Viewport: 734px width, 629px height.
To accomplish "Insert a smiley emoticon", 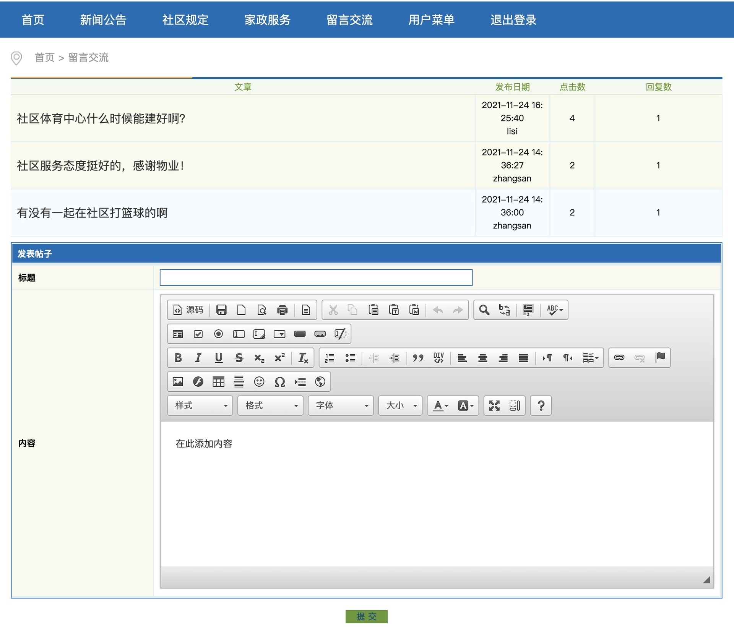I will point(259,382).
